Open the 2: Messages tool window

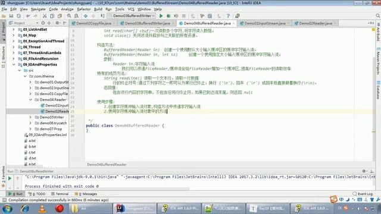coord(86,194)
